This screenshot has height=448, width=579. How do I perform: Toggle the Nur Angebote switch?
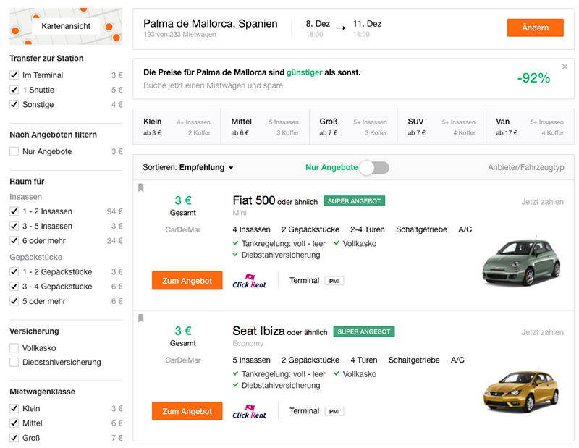(x=374, y=168)
